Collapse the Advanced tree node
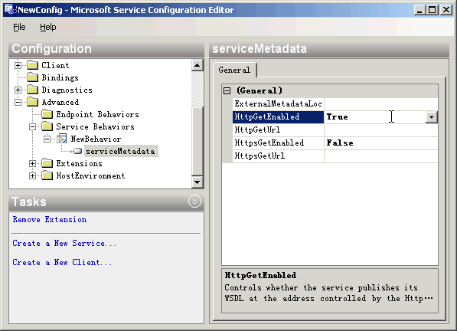The height and width of the screenshot is (331, 457). [18, 102]
